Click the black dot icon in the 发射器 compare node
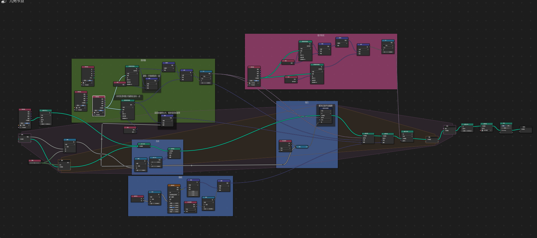This screenshot has width=537, height=238. tap(202, 76)
